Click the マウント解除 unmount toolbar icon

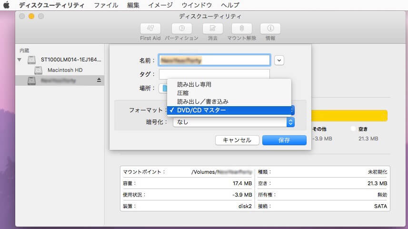coord(242,29)
